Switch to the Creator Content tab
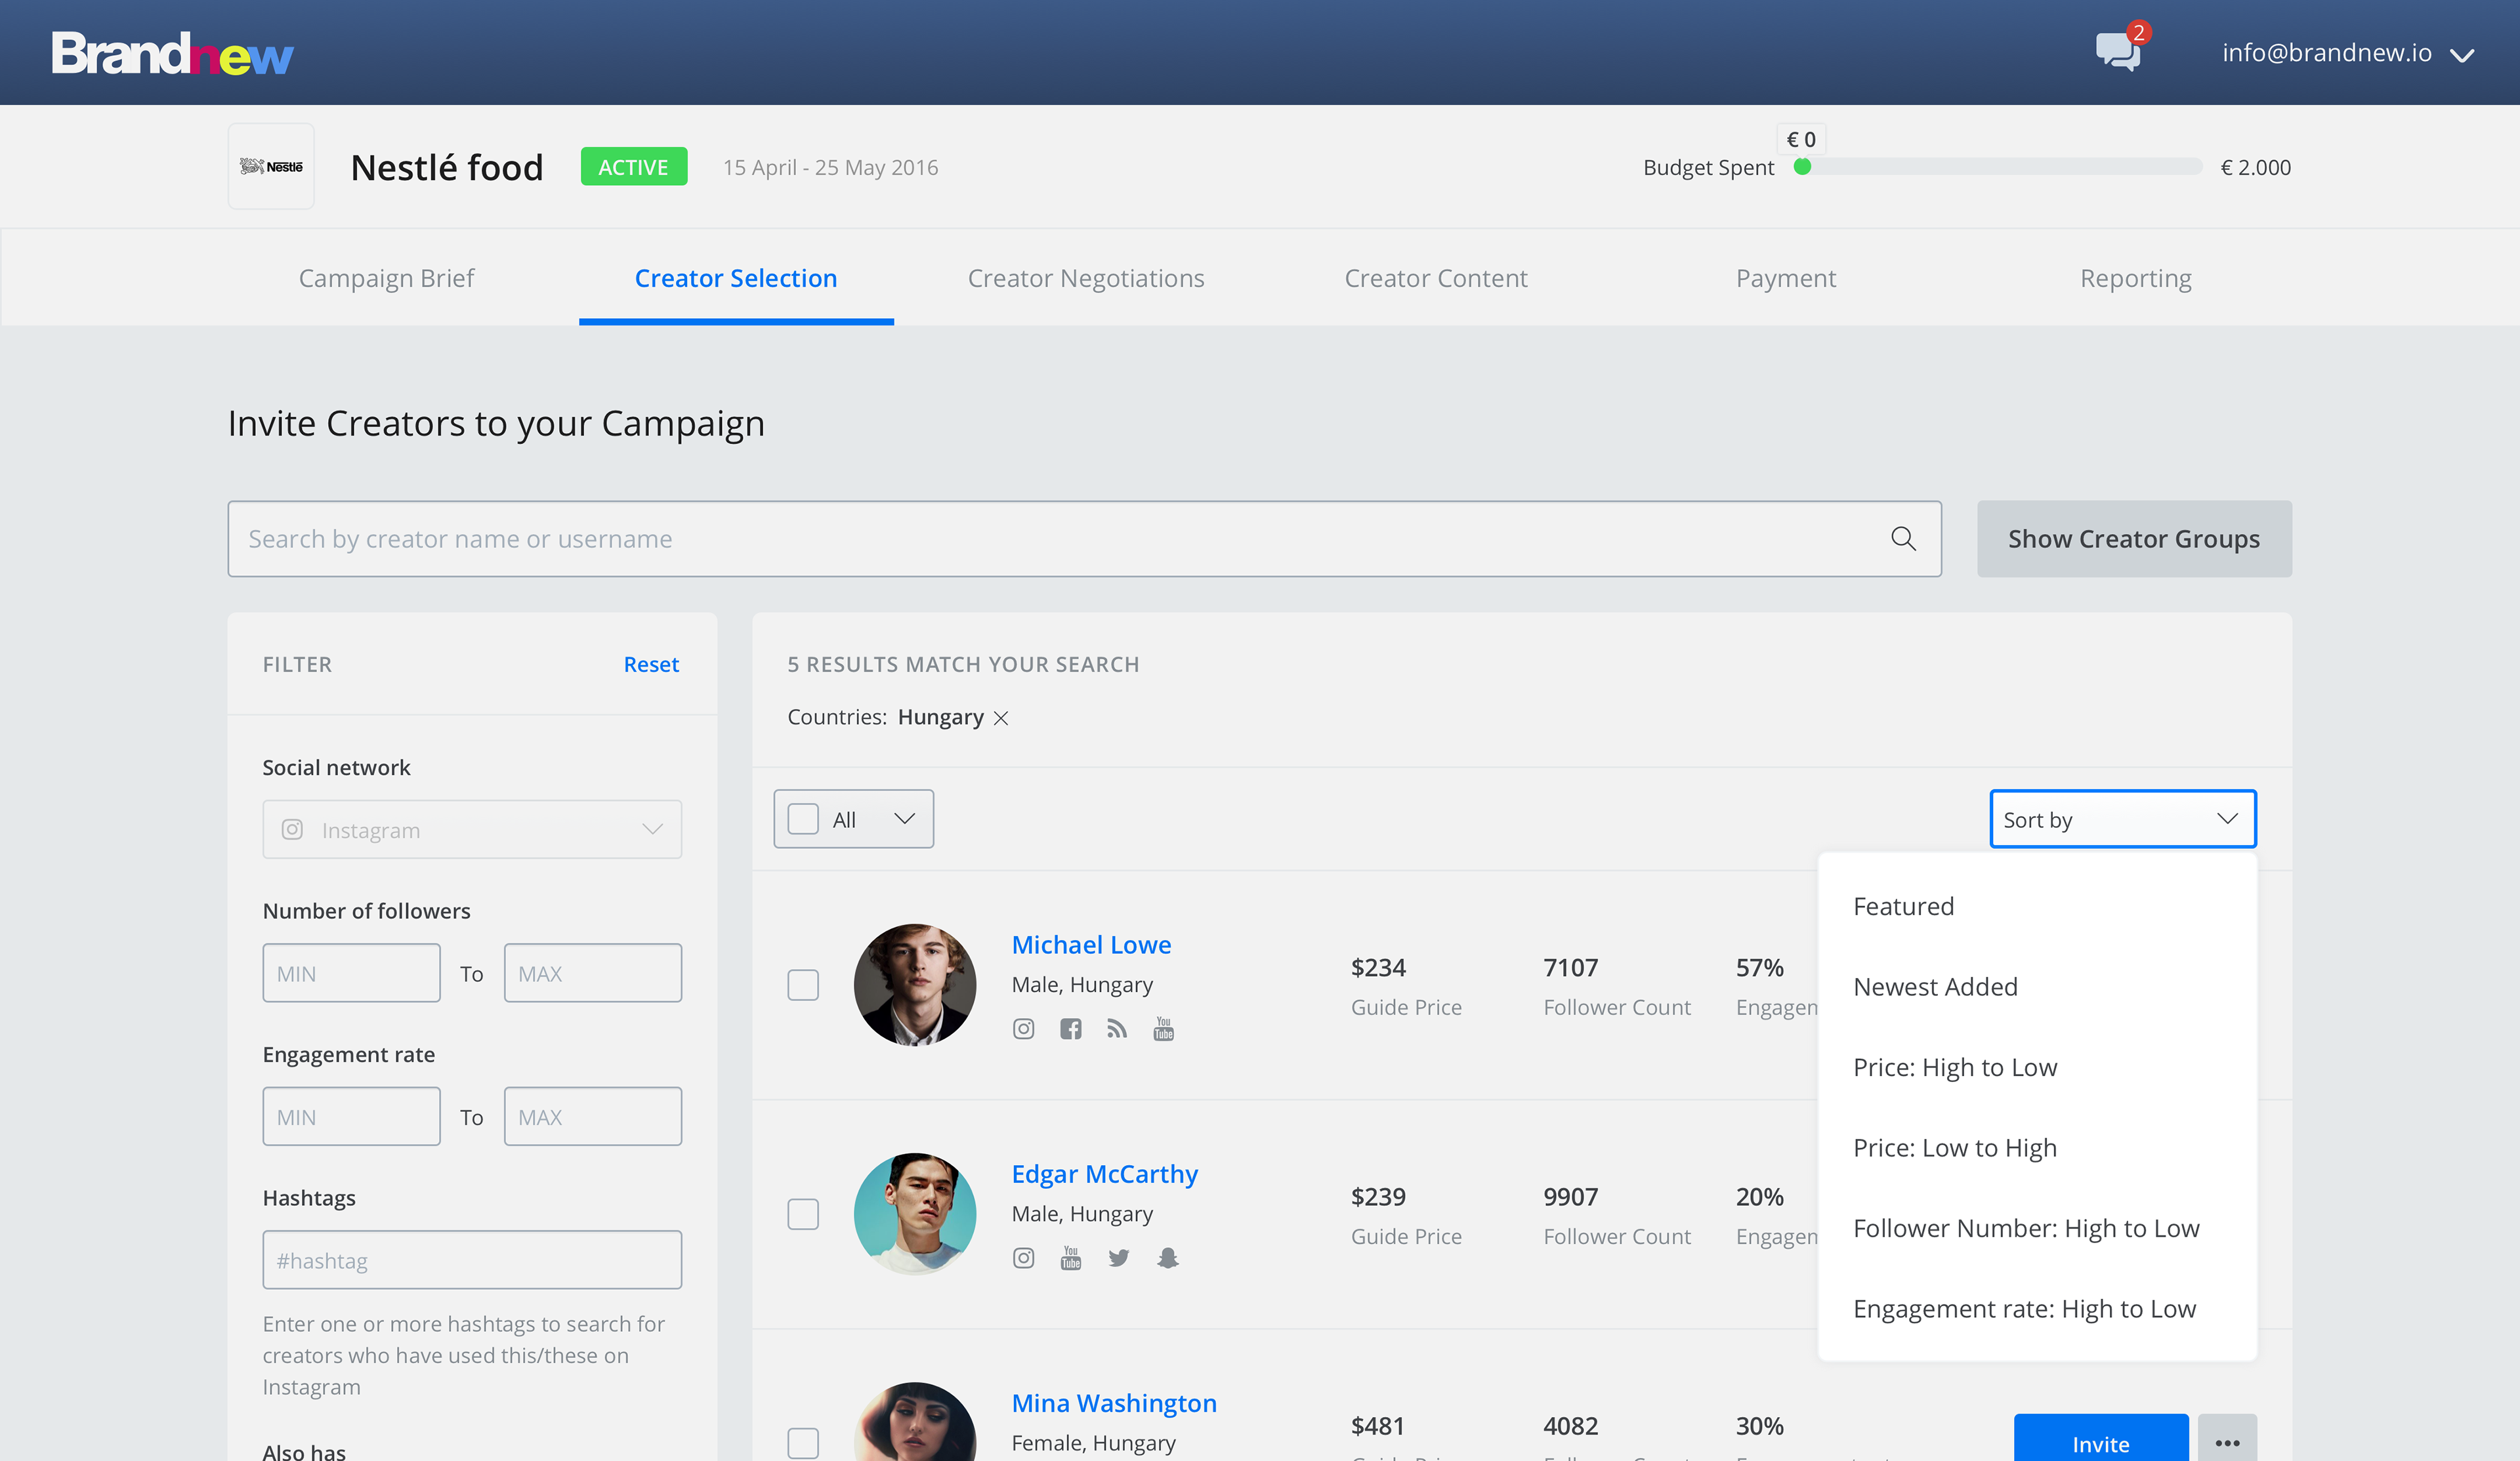This screenshot has width=2520, height=1461. tap(1436, 278)
